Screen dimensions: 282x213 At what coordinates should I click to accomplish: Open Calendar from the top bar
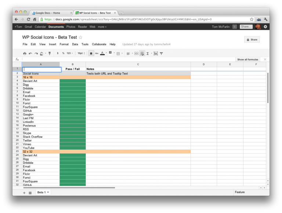pos(40,27)
